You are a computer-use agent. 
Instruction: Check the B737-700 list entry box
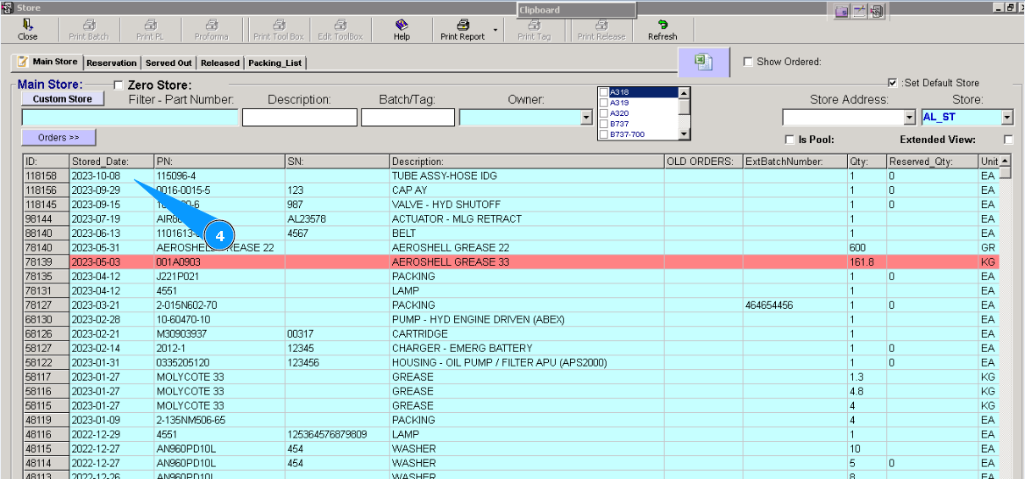604,135
